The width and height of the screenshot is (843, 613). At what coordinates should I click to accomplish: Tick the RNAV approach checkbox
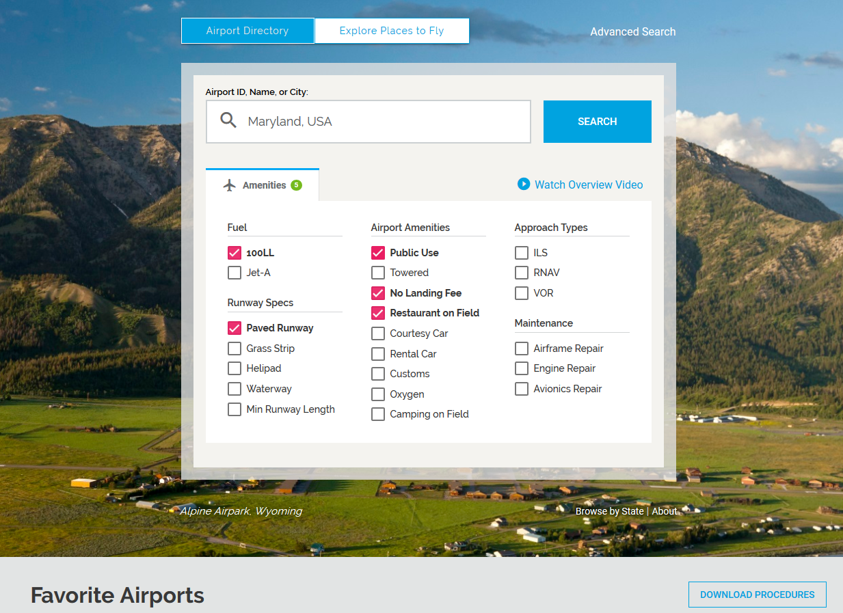point(522,273)
